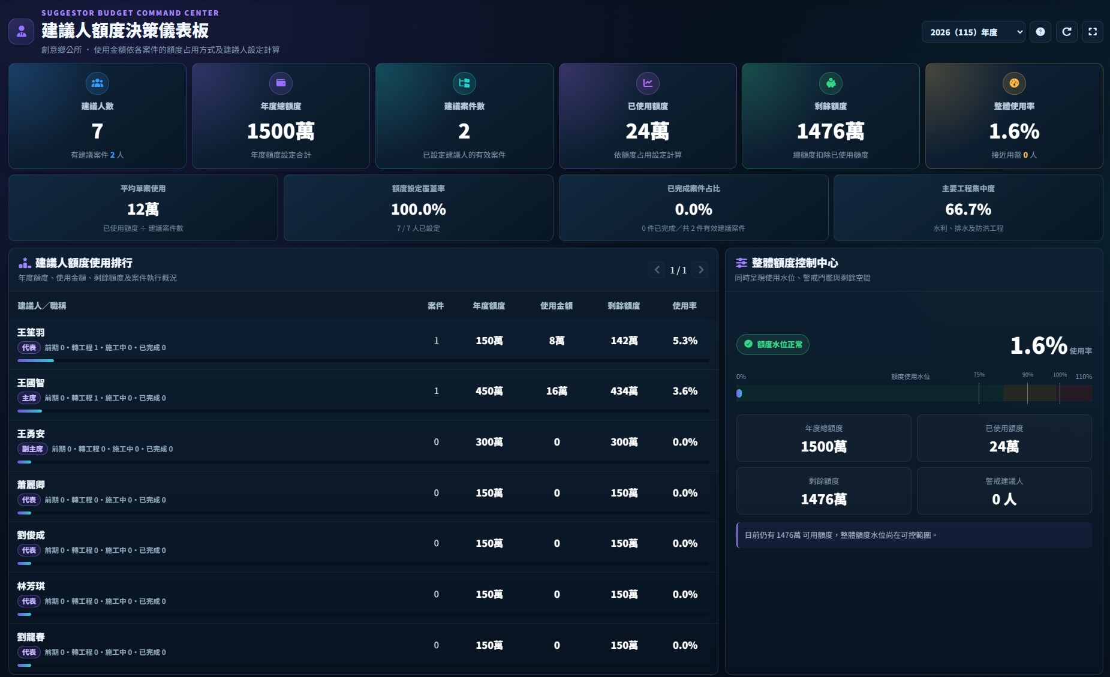Go to previous page of ranking
This screenshot has width=1110, height=677.
point(657,270)
